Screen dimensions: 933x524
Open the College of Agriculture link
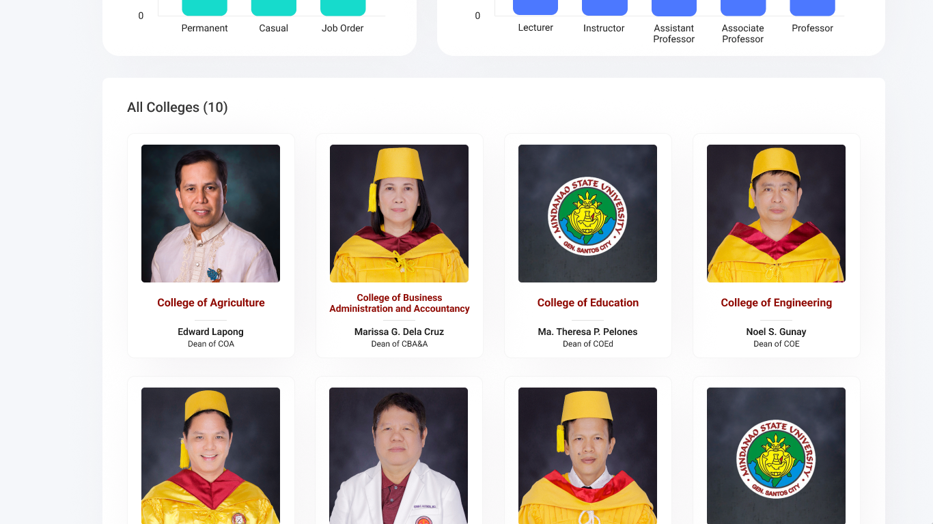(x=211, y=303)
